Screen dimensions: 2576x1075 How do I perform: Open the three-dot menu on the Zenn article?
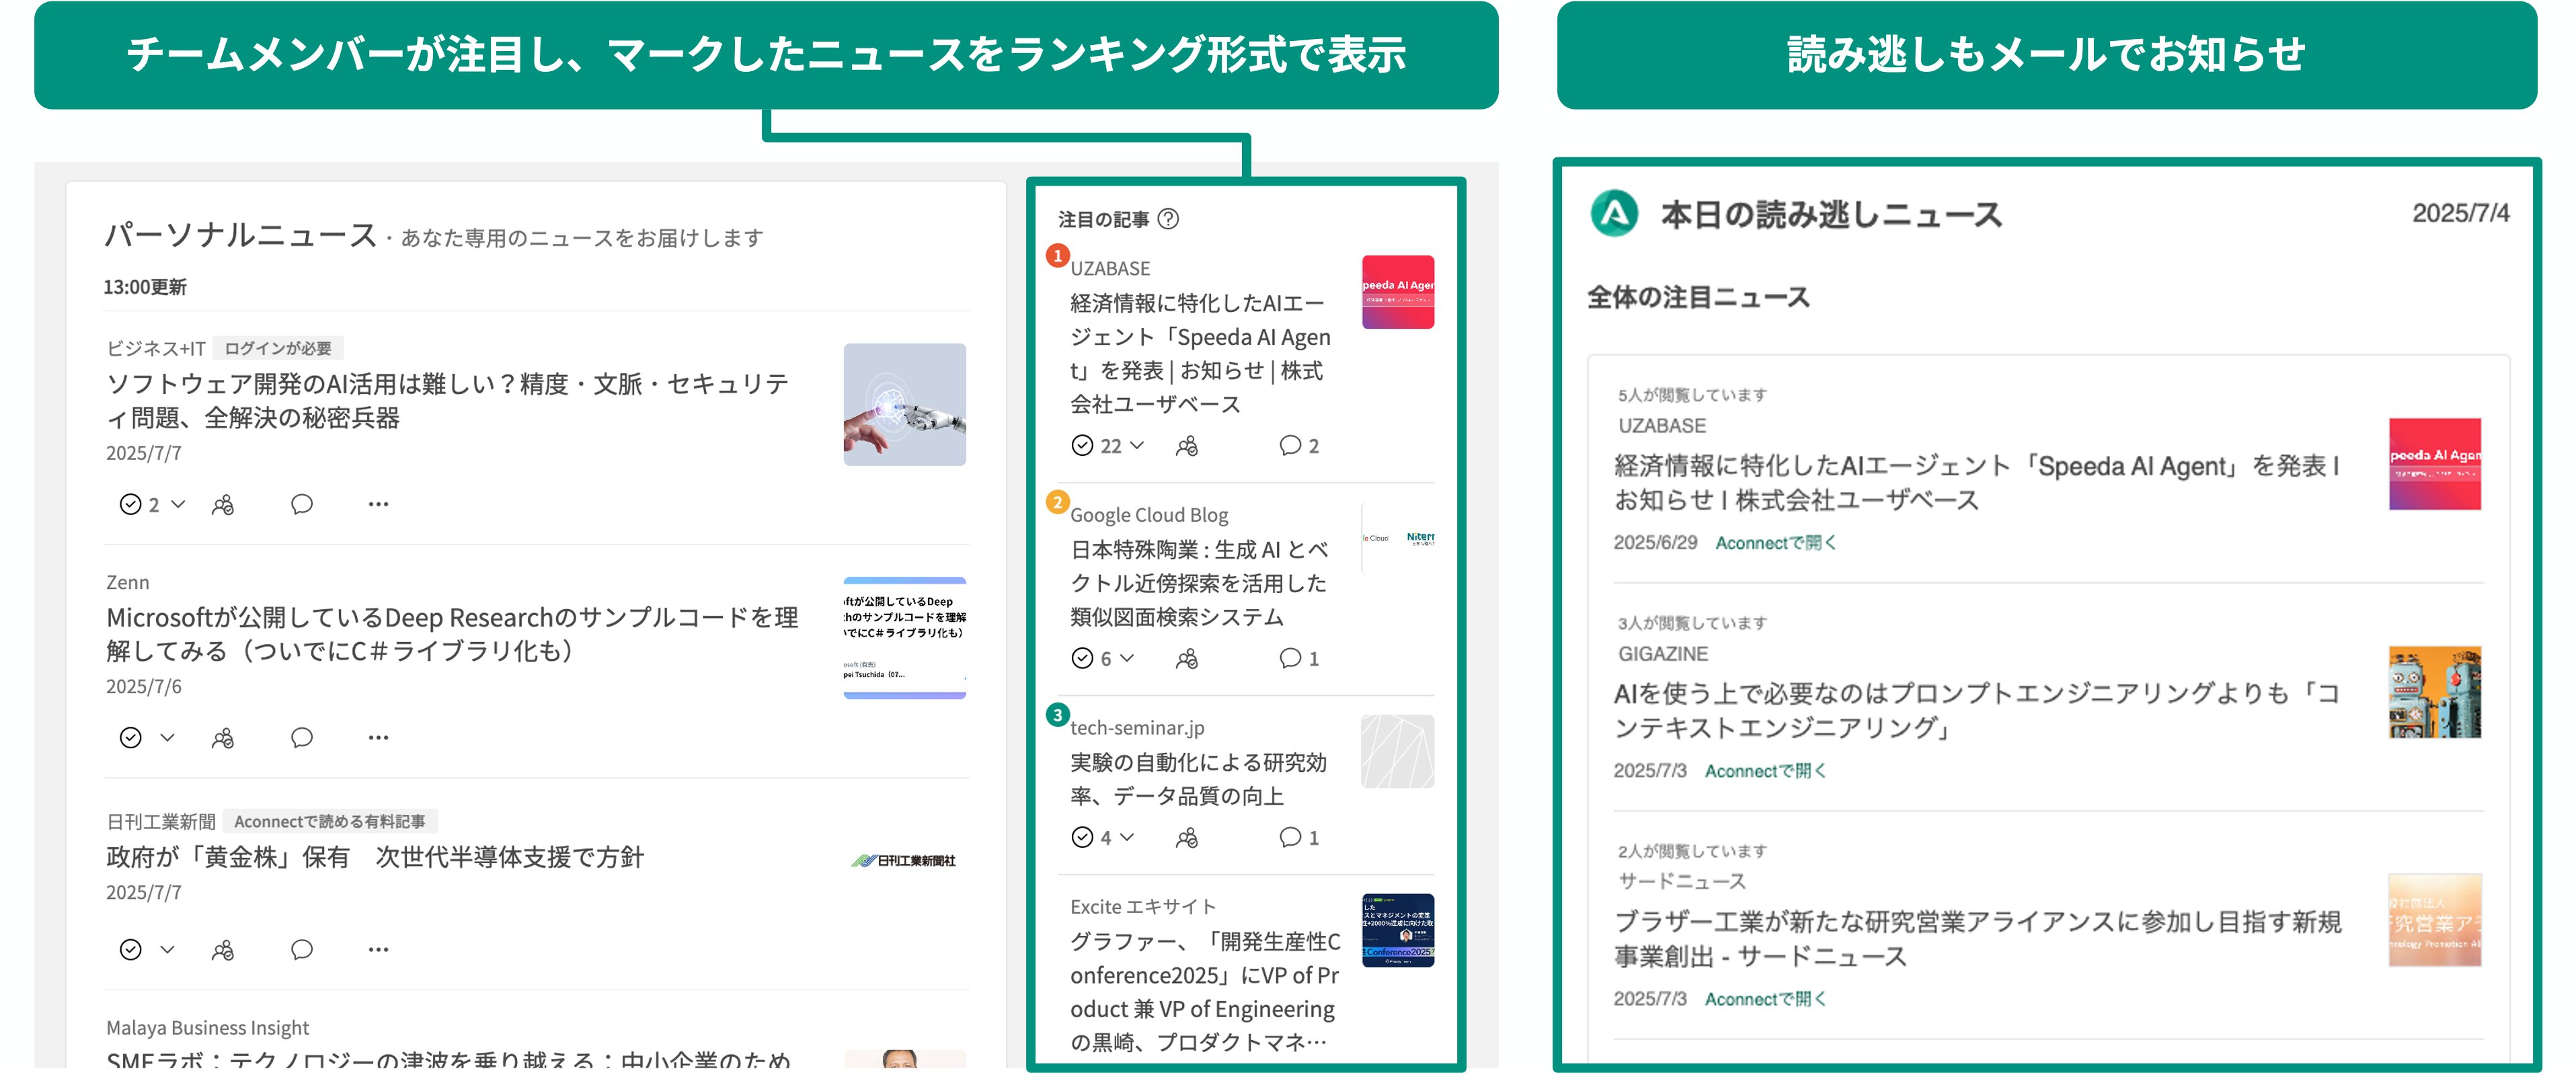[x=378, y=737]
